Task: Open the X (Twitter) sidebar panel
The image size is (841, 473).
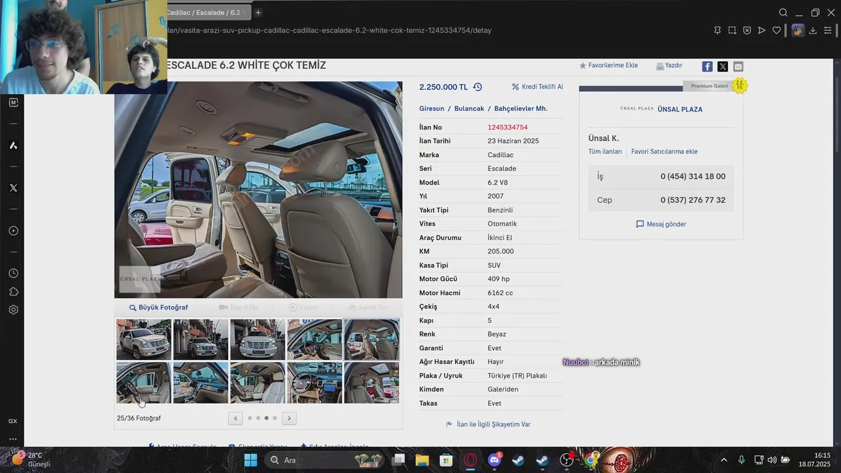Action: coord(13,188)
